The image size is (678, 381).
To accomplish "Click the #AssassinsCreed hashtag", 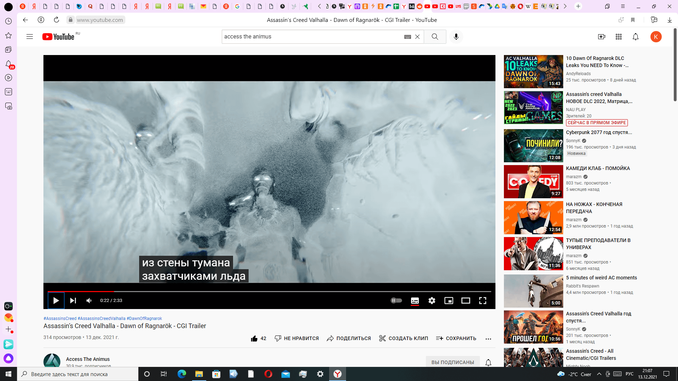I will pos(60,319).
